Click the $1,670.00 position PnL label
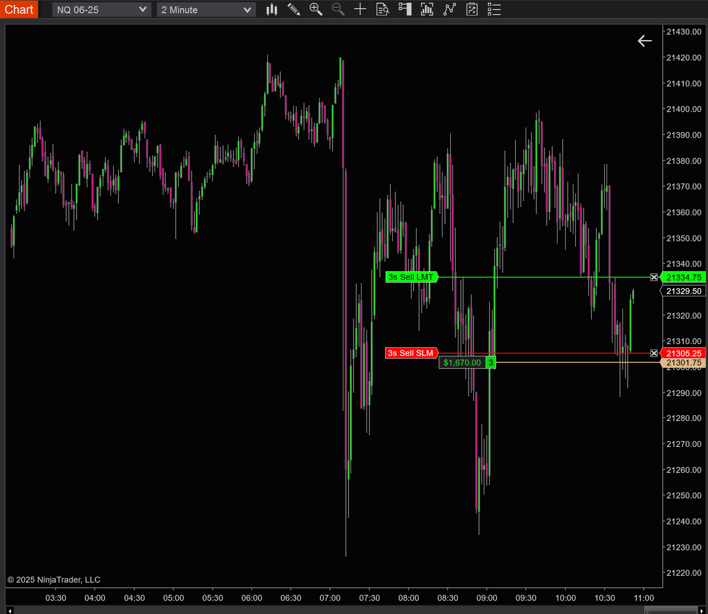Image resolution: width=708 pixels, height=614 pixels. click(463, 362)
